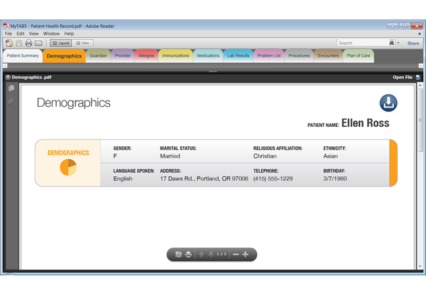Click the Demographics page heading
Screen dimensions: 426x294
tap(73, 103)
